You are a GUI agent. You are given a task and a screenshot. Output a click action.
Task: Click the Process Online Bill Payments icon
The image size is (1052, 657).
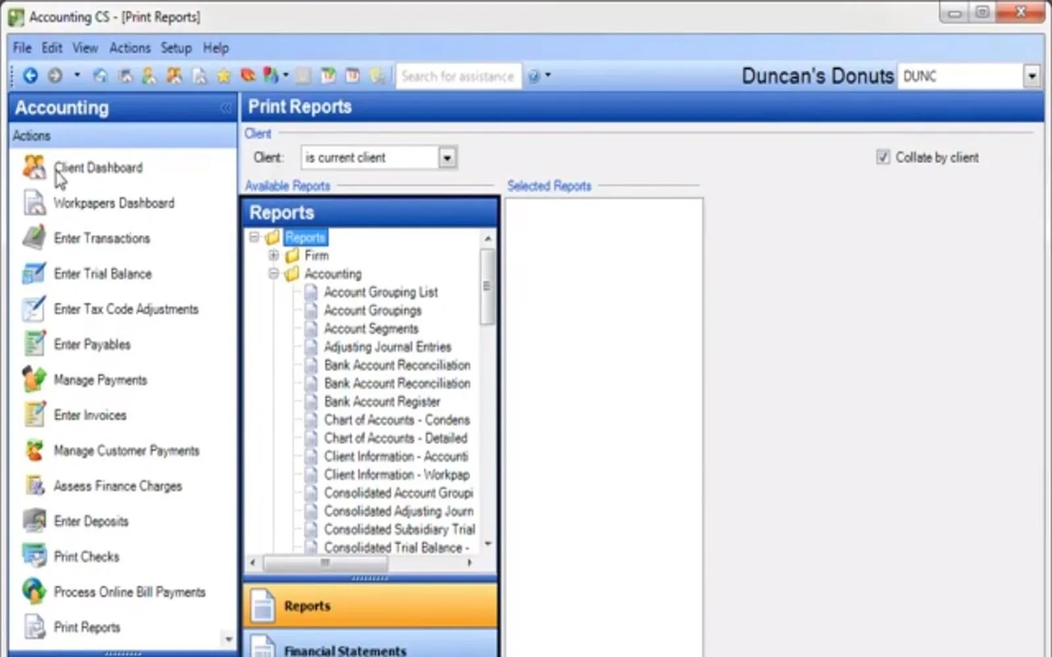[x=34, y=592]
